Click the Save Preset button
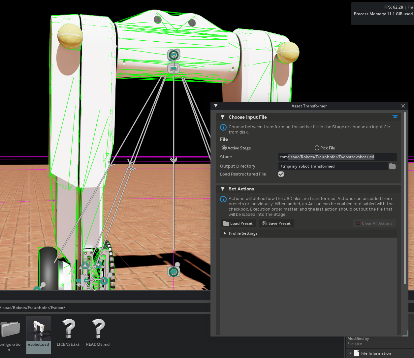 tap(276, 223)
